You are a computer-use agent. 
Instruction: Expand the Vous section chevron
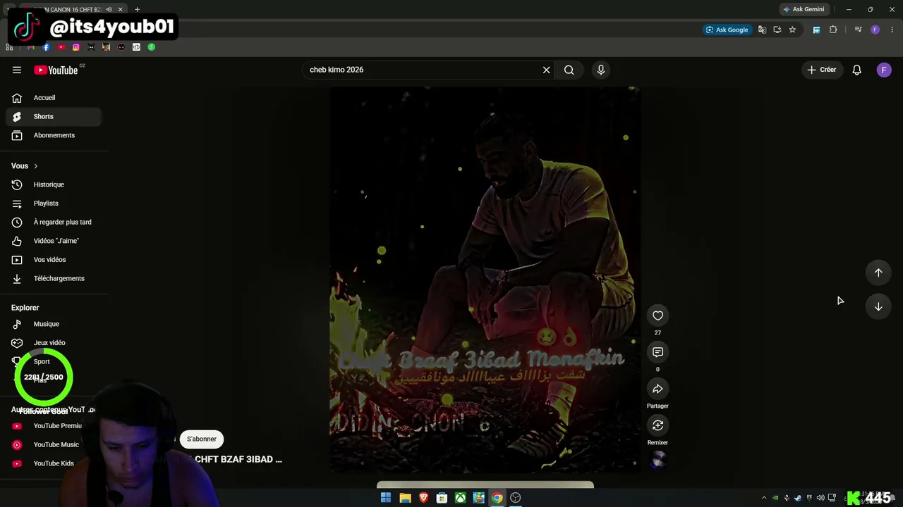tap(35, 166)
